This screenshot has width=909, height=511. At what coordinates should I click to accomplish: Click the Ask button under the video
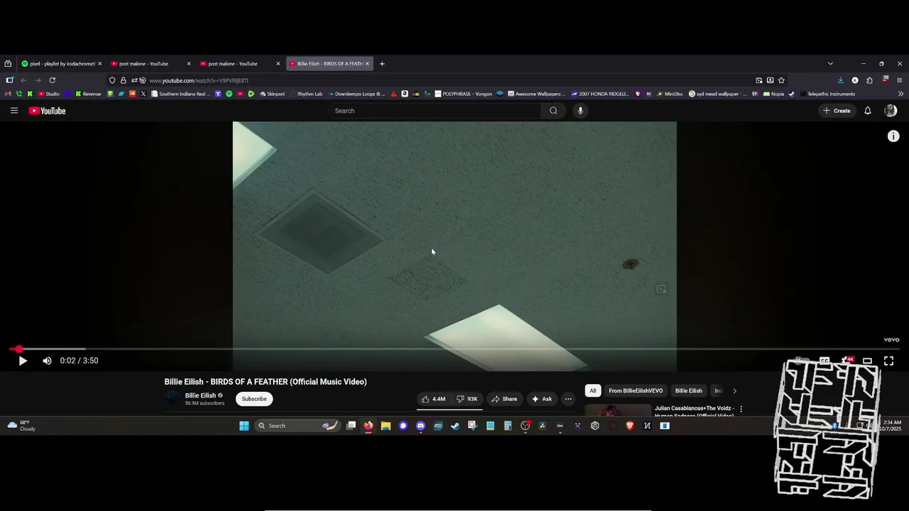(x=542, y=399)
